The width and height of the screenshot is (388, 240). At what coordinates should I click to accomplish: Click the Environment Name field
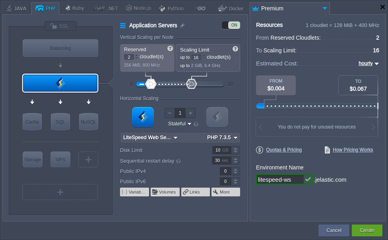pos(280,180)
